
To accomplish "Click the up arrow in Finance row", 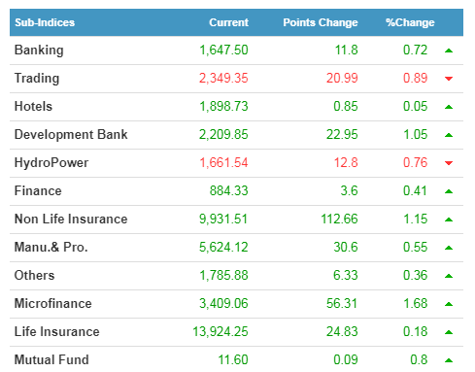I will pos(449,191).
